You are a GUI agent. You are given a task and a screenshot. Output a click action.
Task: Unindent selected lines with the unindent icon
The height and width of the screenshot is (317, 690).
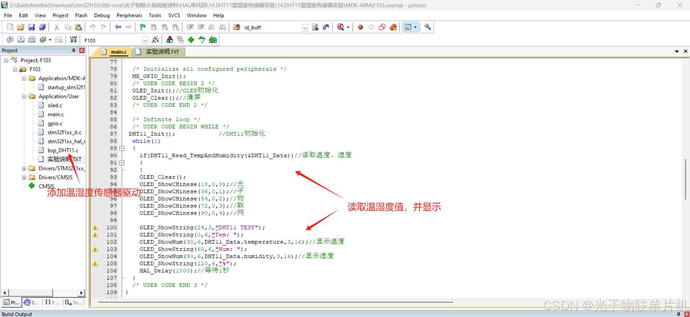tap(201, 27)
